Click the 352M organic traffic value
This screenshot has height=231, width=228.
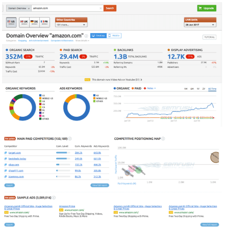[x=14, y=57]
